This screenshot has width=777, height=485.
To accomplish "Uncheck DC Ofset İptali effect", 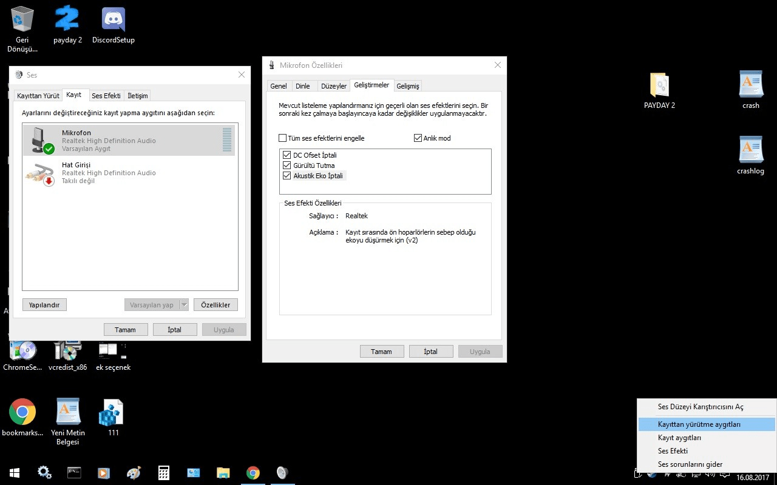I will [287, 155].
